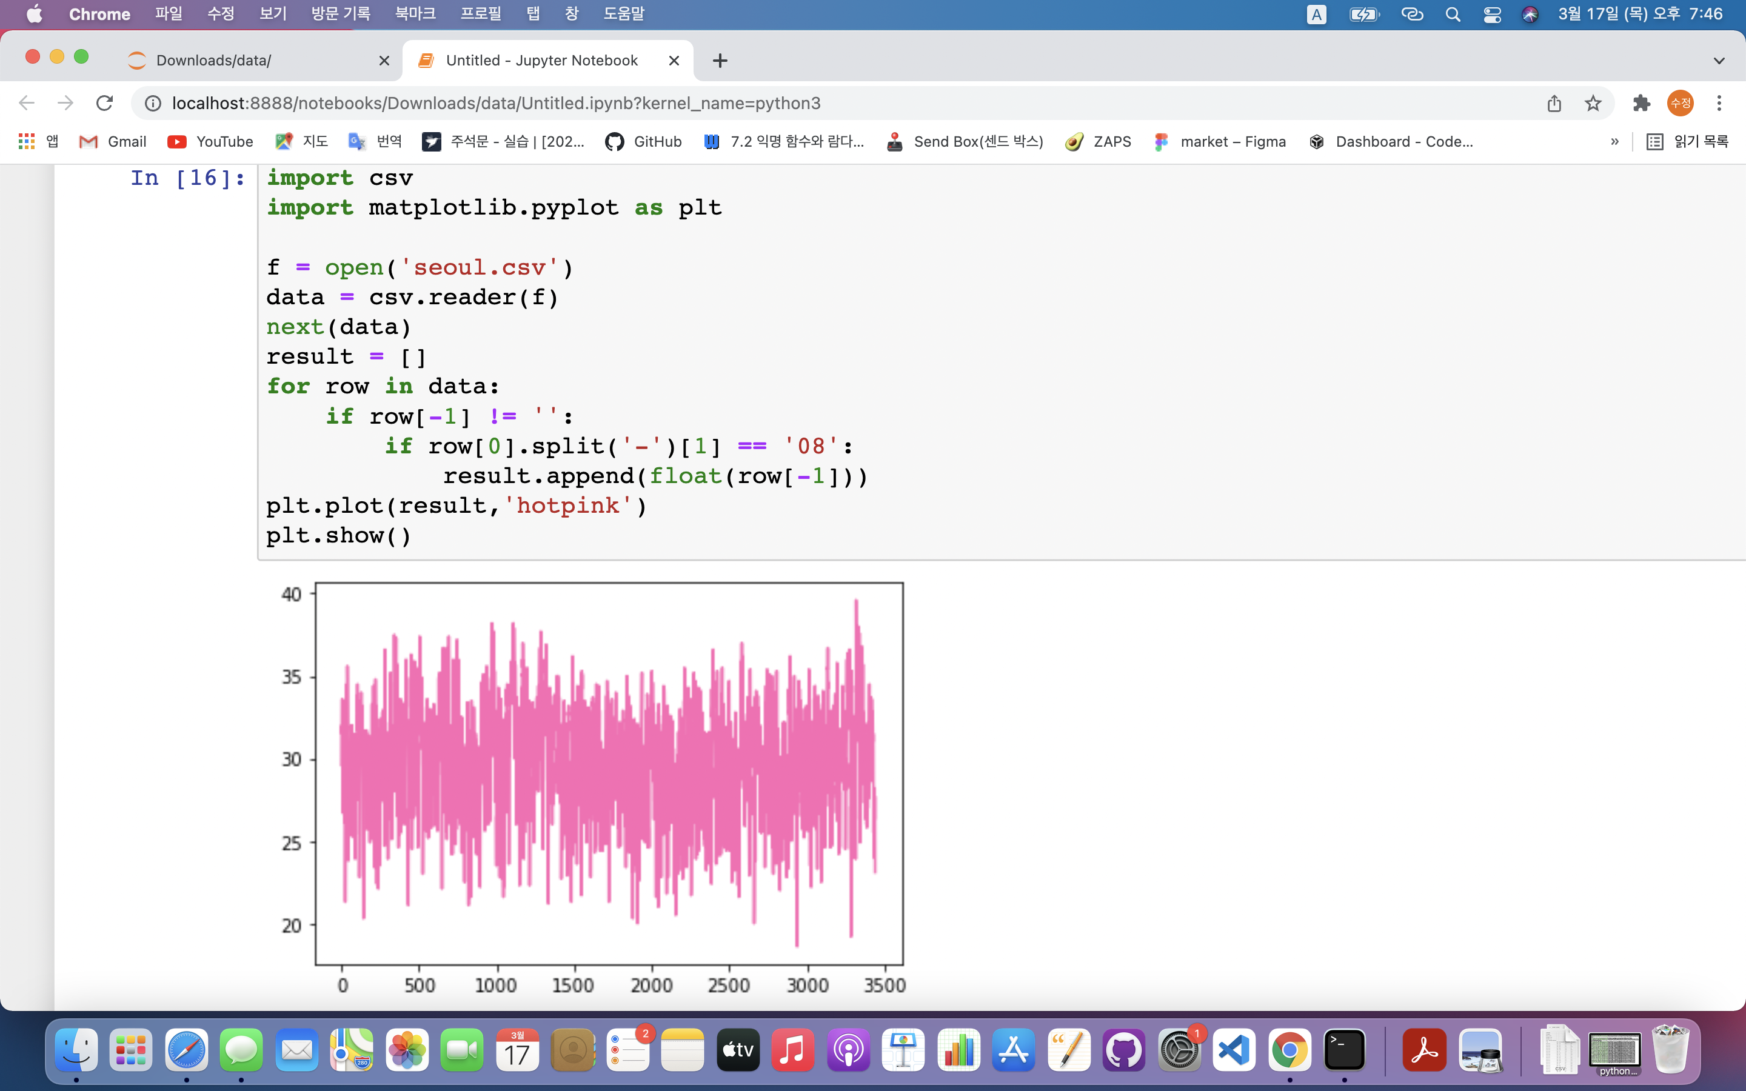This screenshot has width=1746, height=1091.
Task: Open the Chrome extensions puzzle icon
Action: tap(1641, 103)
